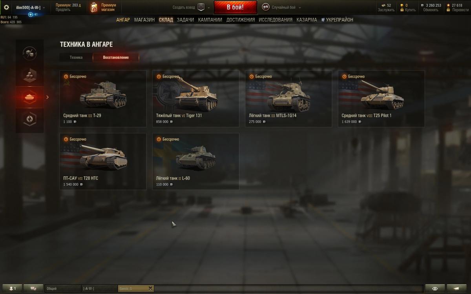
Task: Expand the platoon creation dropdown arrow
Action: 208,7
